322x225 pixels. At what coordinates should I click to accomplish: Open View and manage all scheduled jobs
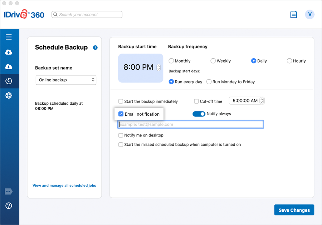[64, 186]
